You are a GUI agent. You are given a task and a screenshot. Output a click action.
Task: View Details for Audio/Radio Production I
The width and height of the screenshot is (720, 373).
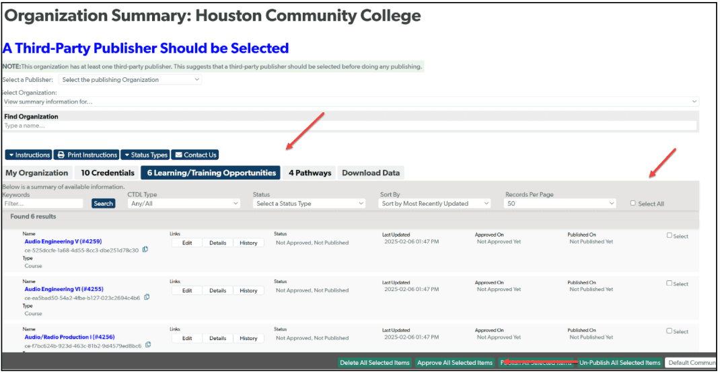pos(217,339)
